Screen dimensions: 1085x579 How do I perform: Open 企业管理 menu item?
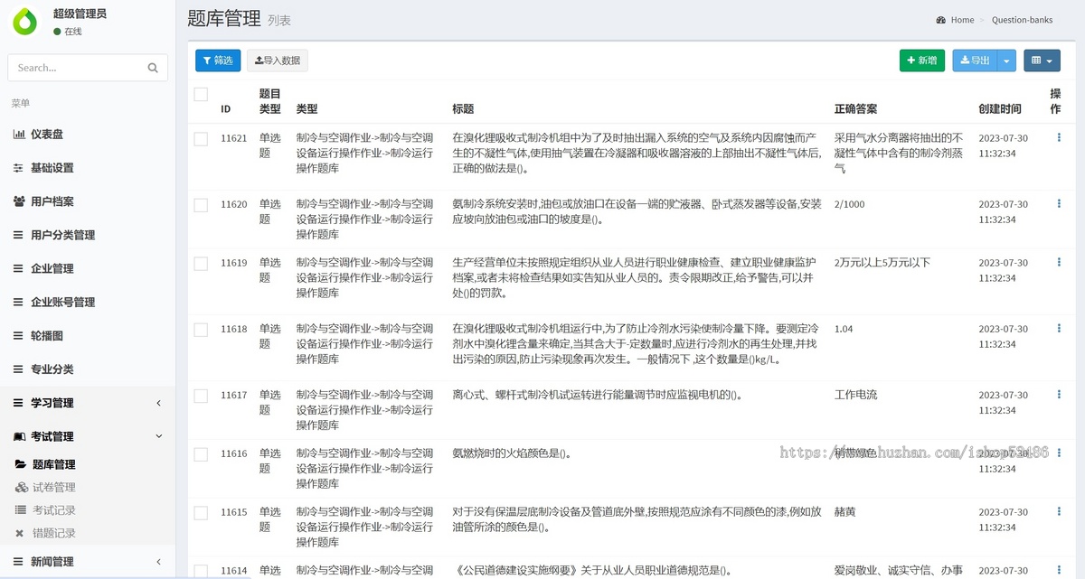click(x=88, y=268)
